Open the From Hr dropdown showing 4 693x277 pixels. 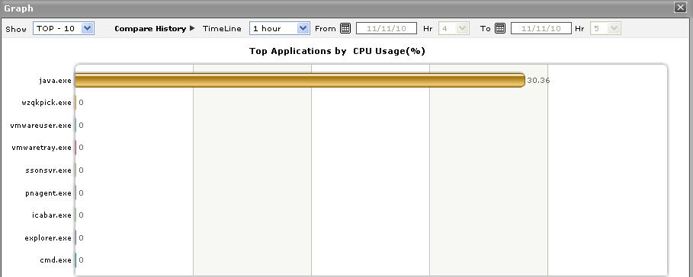point(454,29)
